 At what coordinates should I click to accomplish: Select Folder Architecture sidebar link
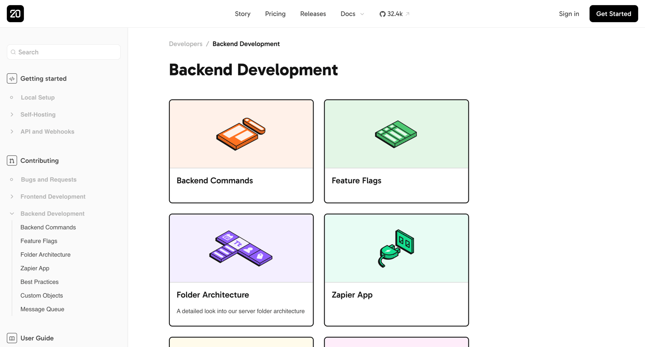46,254
